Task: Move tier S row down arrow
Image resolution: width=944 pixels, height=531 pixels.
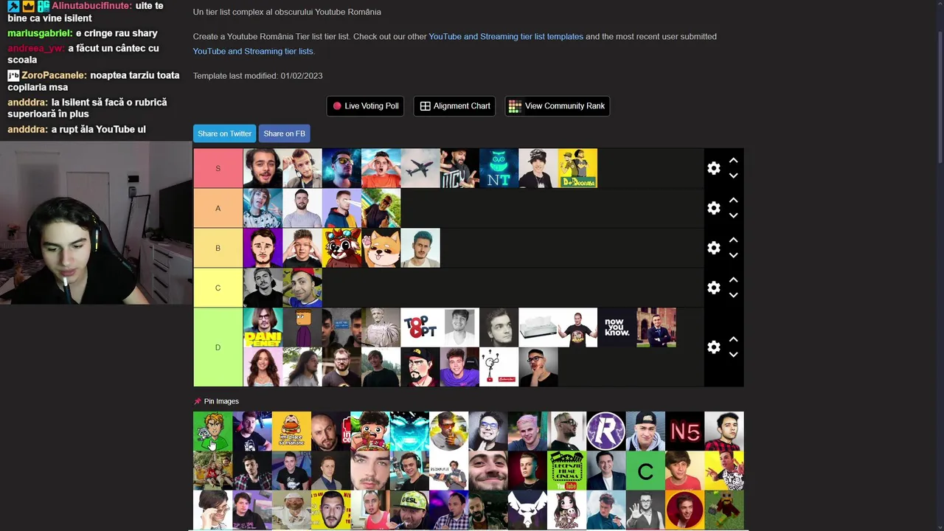Action: click(x=733, y=176)
